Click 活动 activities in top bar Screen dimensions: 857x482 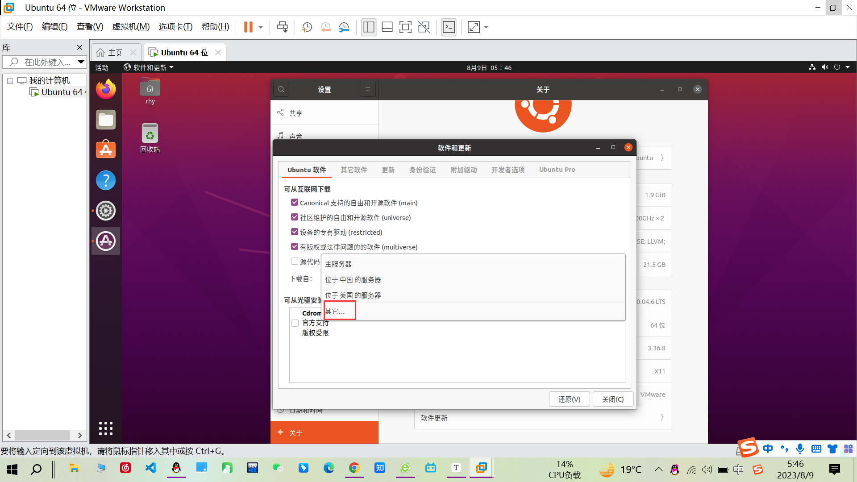tap(102, 68)
